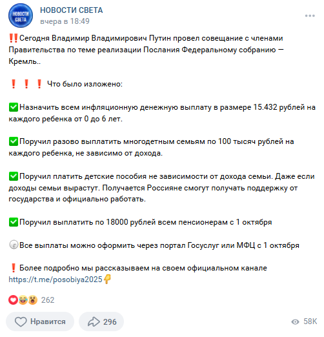Open the НОВОСТИ СВЕТА community name link
Viewport: 324px width, 337px height.
point(72,10)
